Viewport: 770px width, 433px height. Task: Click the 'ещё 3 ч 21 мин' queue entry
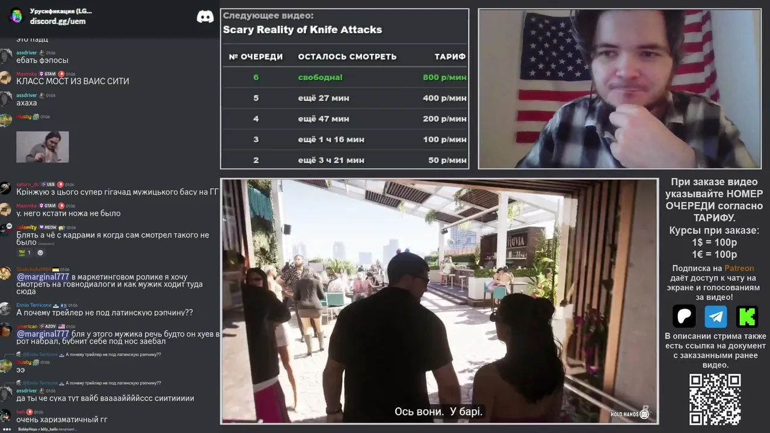coord(331,160)
